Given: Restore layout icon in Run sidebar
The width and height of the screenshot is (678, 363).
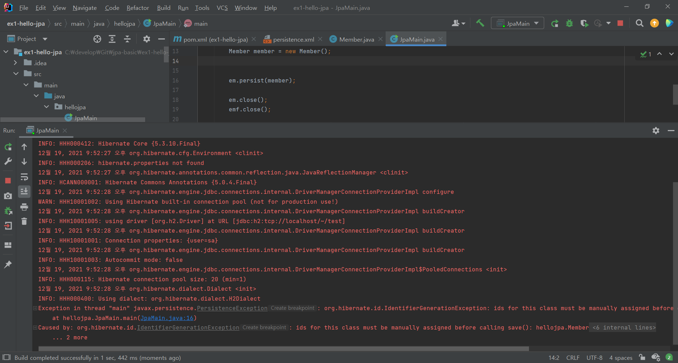Looking at the screenshot, I should click(8, 245).
